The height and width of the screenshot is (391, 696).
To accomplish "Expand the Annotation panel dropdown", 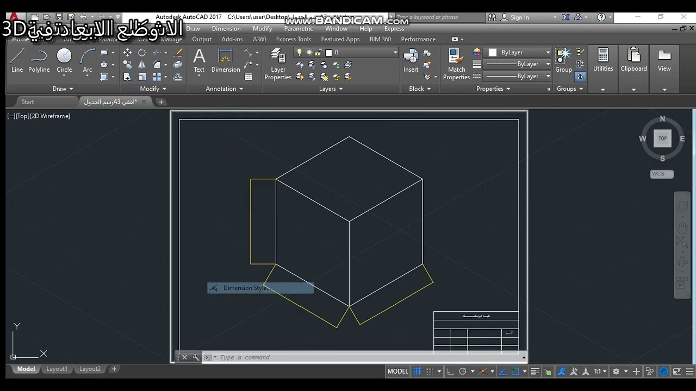I will tap(224, 89).
